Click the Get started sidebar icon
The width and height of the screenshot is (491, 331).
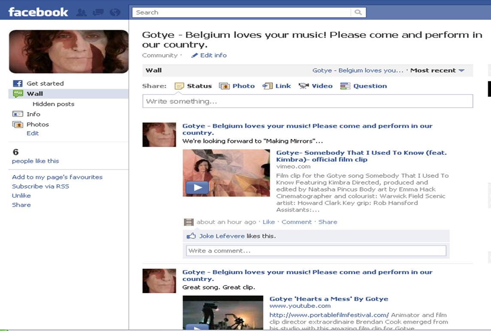pyautogui.click(x=18, y=84)
